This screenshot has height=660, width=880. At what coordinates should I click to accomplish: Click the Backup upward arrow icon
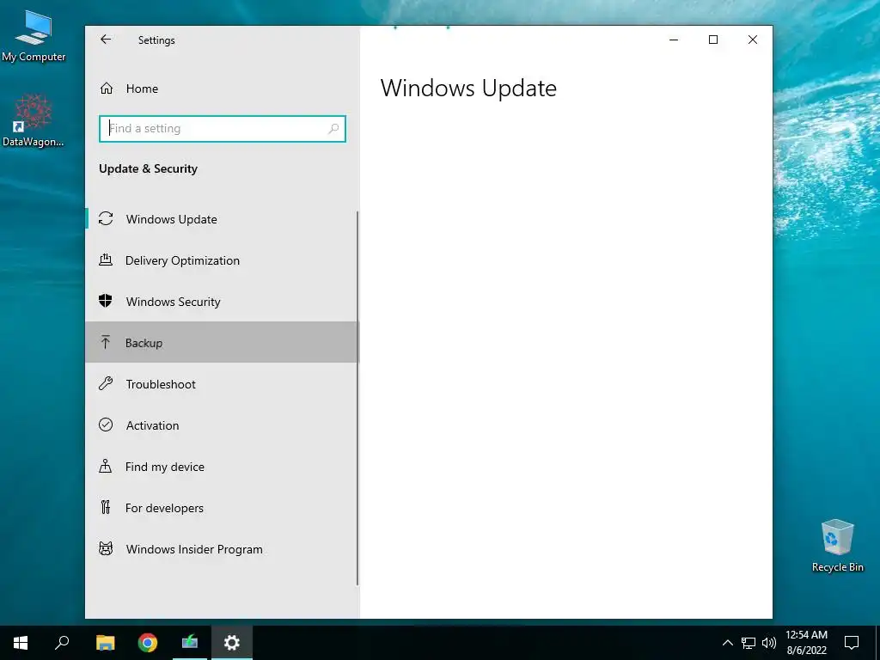point(106,342)
